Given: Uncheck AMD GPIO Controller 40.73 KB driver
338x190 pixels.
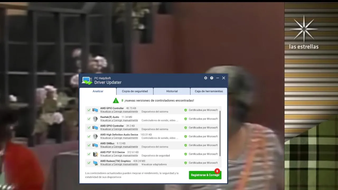Looking at the screenshot, I should click(x=89, y=110).
